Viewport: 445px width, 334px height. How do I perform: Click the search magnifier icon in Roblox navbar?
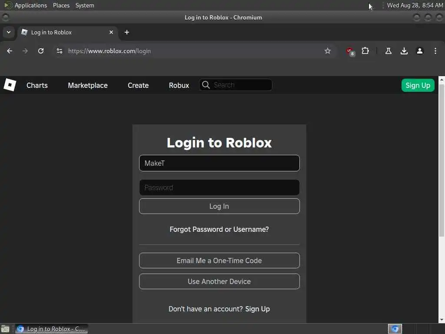(x=206, y=85)
